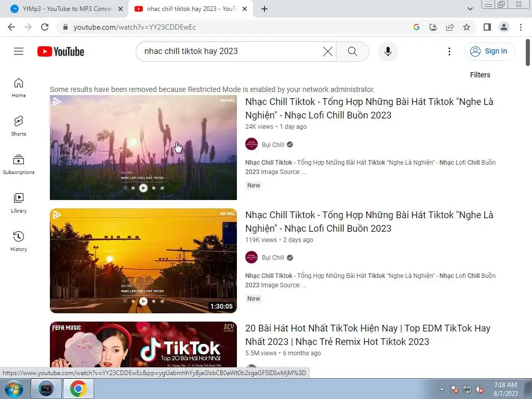Screen dimensions: 532x399
Task: Reload the page
Action: pyautogui.click(x=45, y=27)
